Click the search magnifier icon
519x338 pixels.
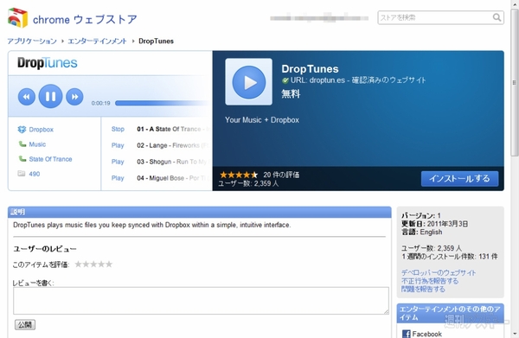click(497, 17)
